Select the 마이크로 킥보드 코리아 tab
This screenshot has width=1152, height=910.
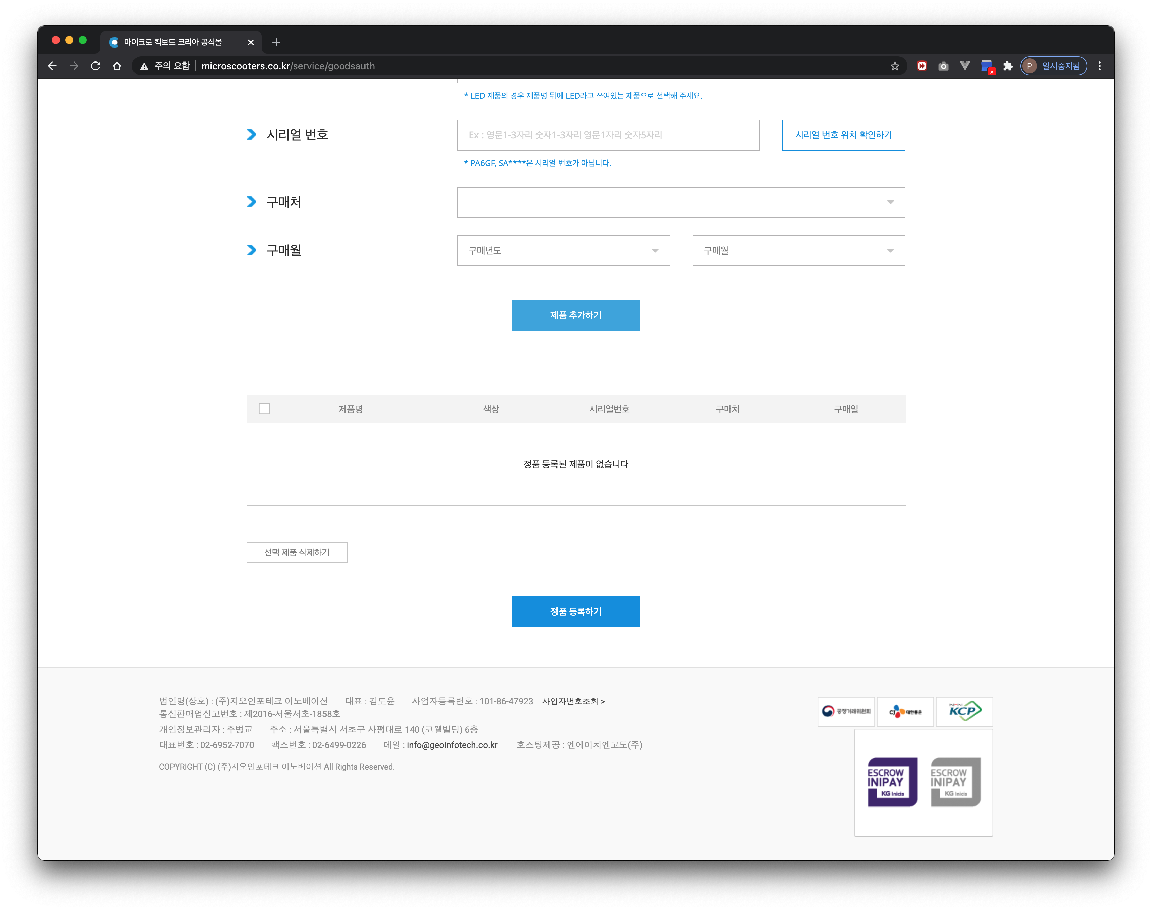coord(173,42)
